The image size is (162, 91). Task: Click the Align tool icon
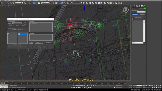tap(87, 3)
